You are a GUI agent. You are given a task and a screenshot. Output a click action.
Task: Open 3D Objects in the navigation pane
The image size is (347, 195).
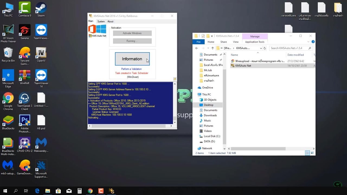[x=210, y=100]
